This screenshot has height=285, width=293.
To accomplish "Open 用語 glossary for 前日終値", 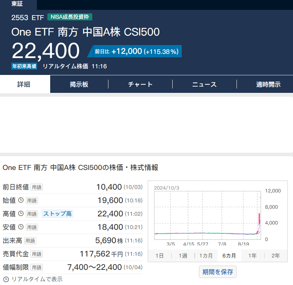I will 36,187.
